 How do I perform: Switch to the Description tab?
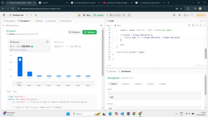click(9, 21)
